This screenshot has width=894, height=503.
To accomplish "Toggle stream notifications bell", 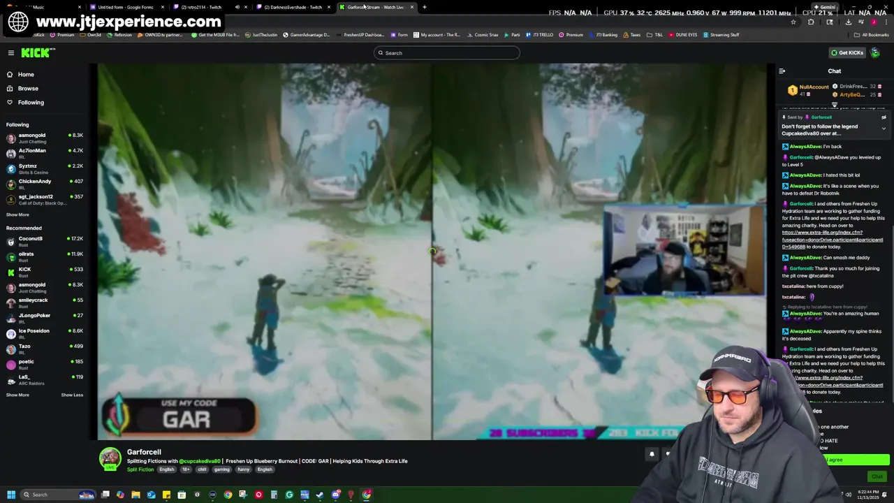I will pos(652,454).
